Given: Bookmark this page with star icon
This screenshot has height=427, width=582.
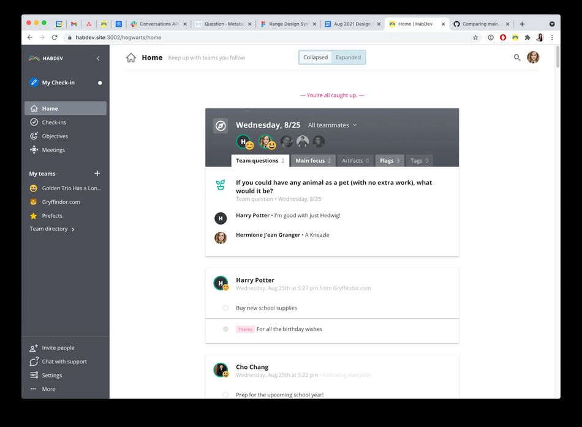Looking at the screenshot, I should 475,37.
